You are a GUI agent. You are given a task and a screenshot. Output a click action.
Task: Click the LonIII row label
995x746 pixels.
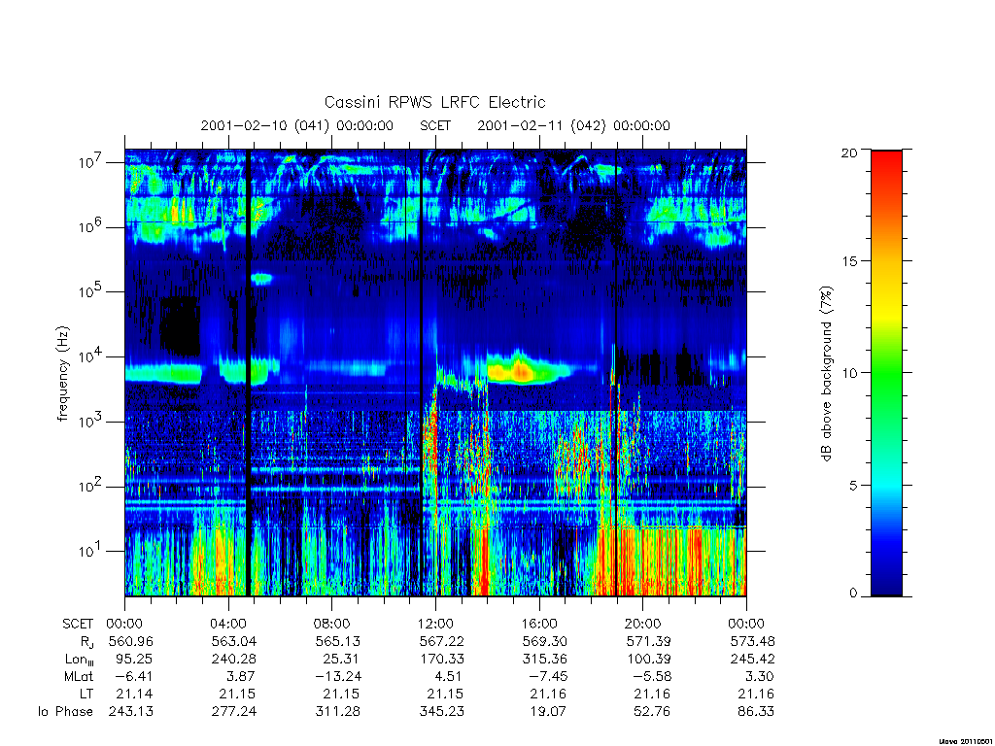tap(80, 660)
